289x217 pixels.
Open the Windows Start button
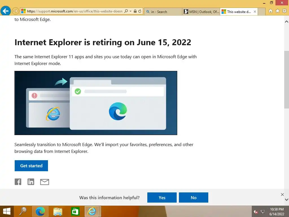pos(7,211)
